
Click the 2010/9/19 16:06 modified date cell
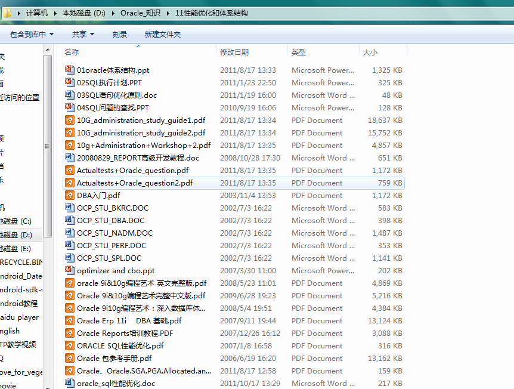pyautogui.click(x=248, y=107)
